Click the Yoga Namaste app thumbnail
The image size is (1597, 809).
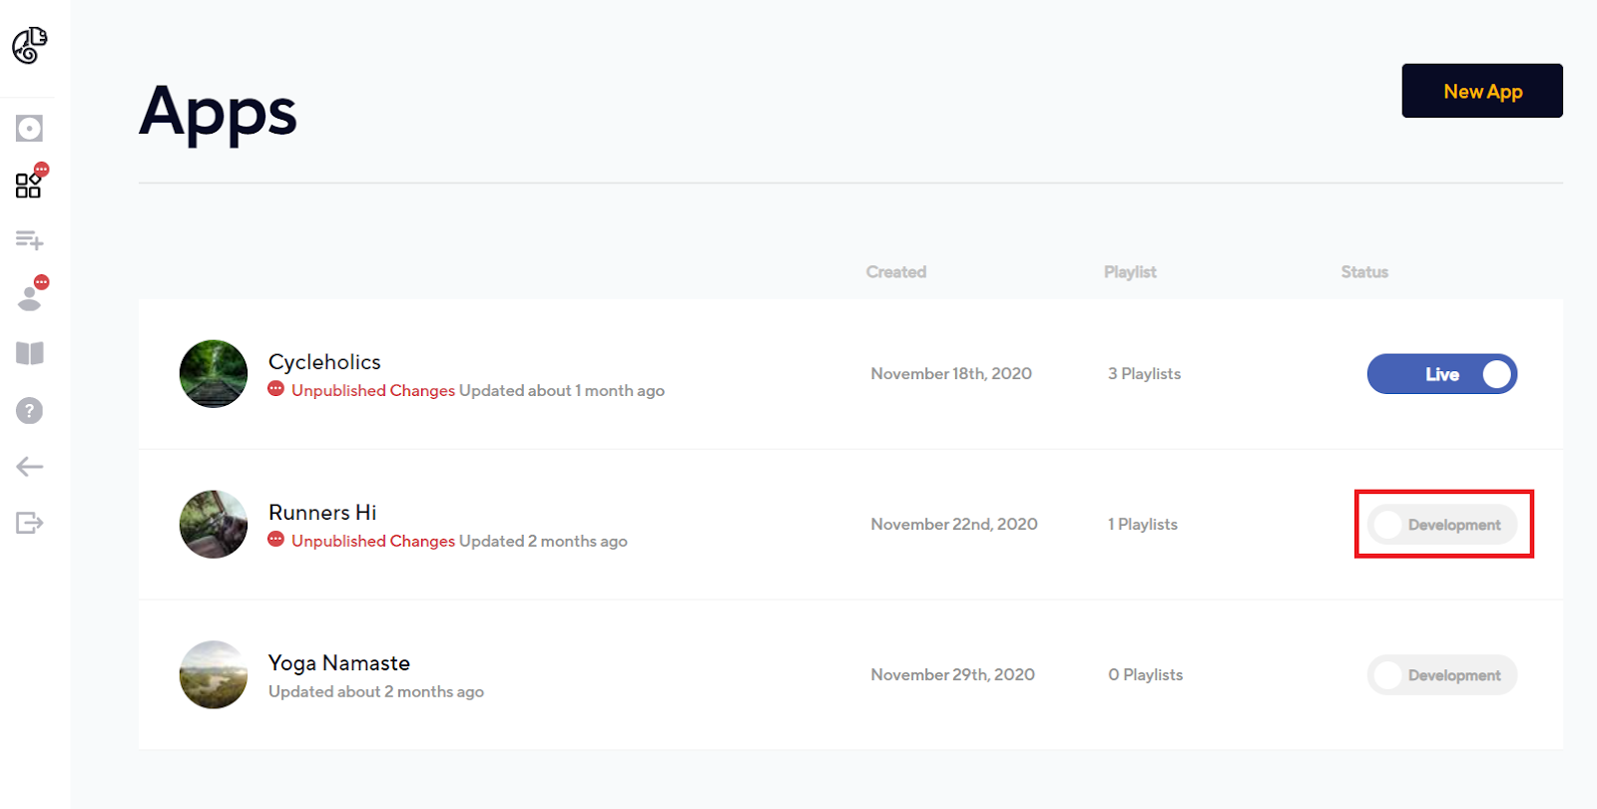click(x=214, y=675)
